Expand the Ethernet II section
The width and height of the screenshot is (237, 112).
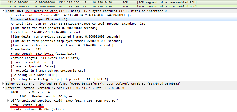tap(3, 83)
